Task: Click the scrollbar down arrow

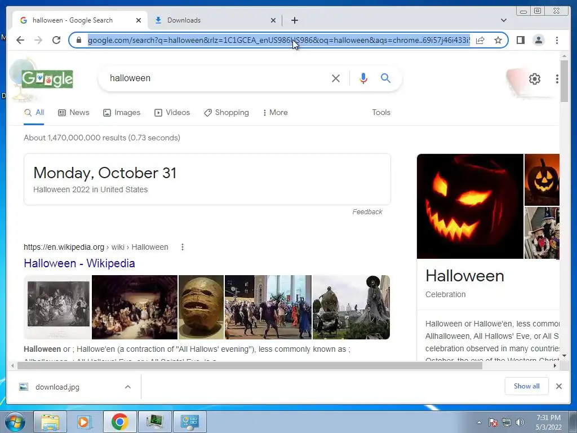Action: (563, 356)
